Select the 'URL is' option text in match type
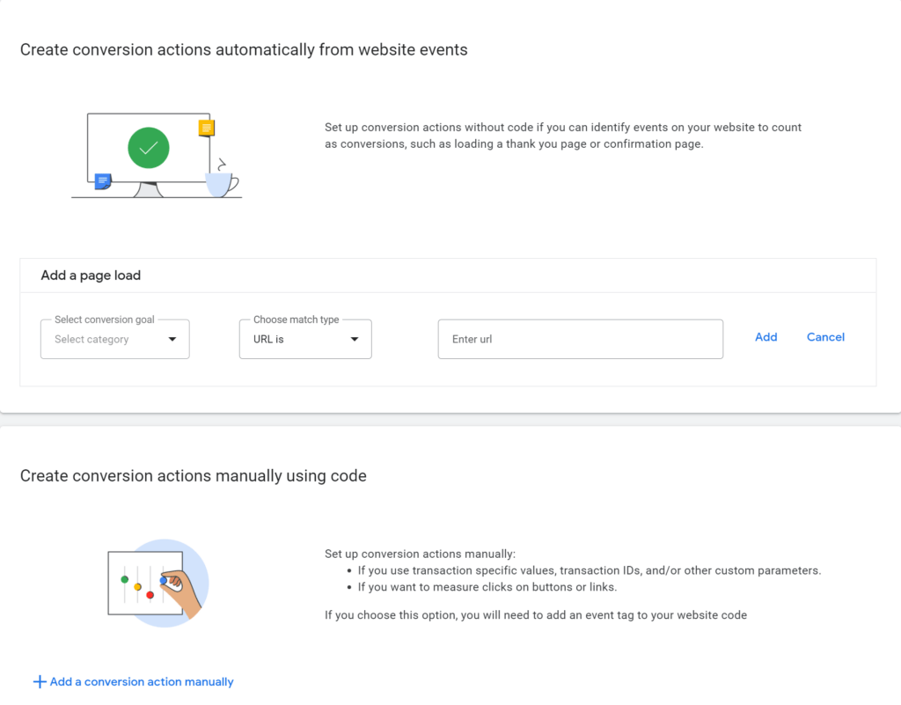The height and width of the screenshot is (705, 901). click(x=267, y=339)
